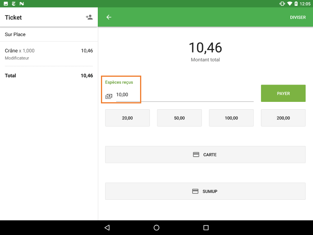
Task: Click the cash banknote icon
Action: [109, 96]
